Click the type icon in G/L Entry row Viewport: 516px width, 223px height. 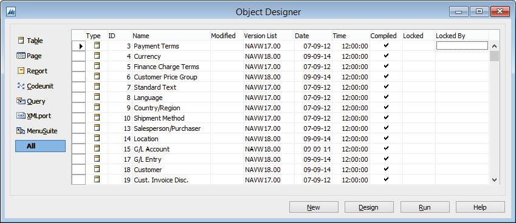tap(97, 159)
